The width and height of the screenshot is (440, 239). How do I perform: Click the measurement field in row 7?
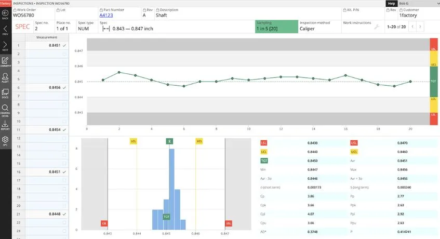point(47,96)
